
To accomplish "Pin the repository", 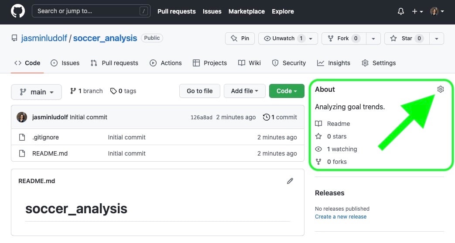I will click(239, 38).
